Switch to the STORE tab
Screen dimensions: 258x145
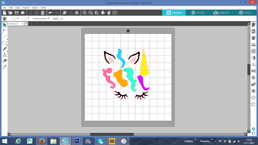point(198,12)
